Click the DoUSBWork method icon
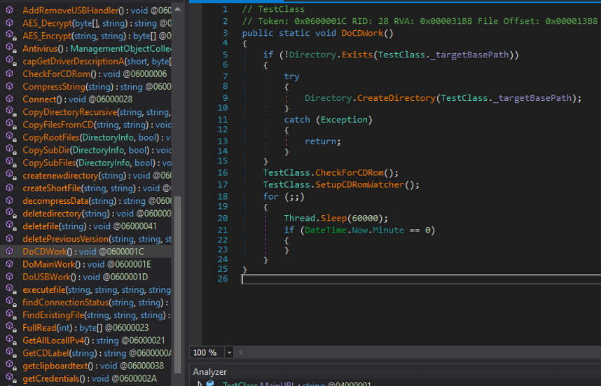Viewport: 601px width, 386px height. [10, 277]
